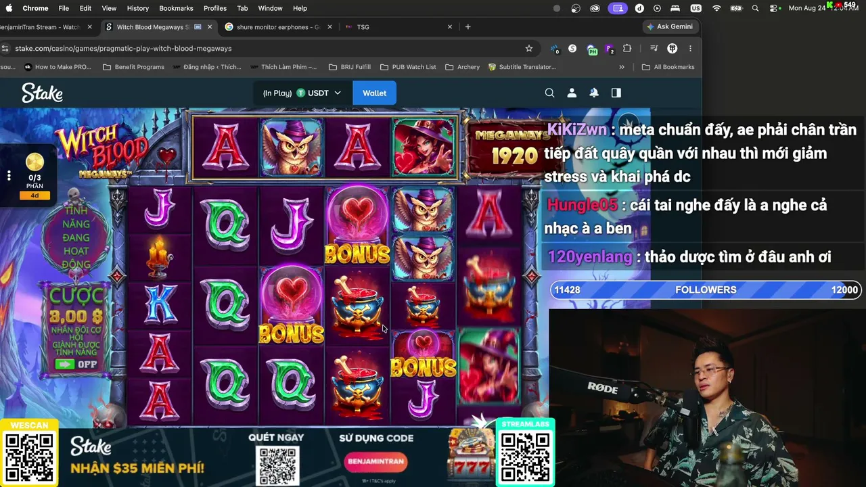
Task: Open the Profiles menu
Action: click(x=215, y=8)
